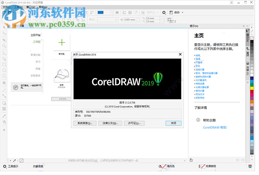Screen dimensions: 259x175
Task: Open the 窗口 Window menu
Action: pyautogui.click(x=31, y=7)
